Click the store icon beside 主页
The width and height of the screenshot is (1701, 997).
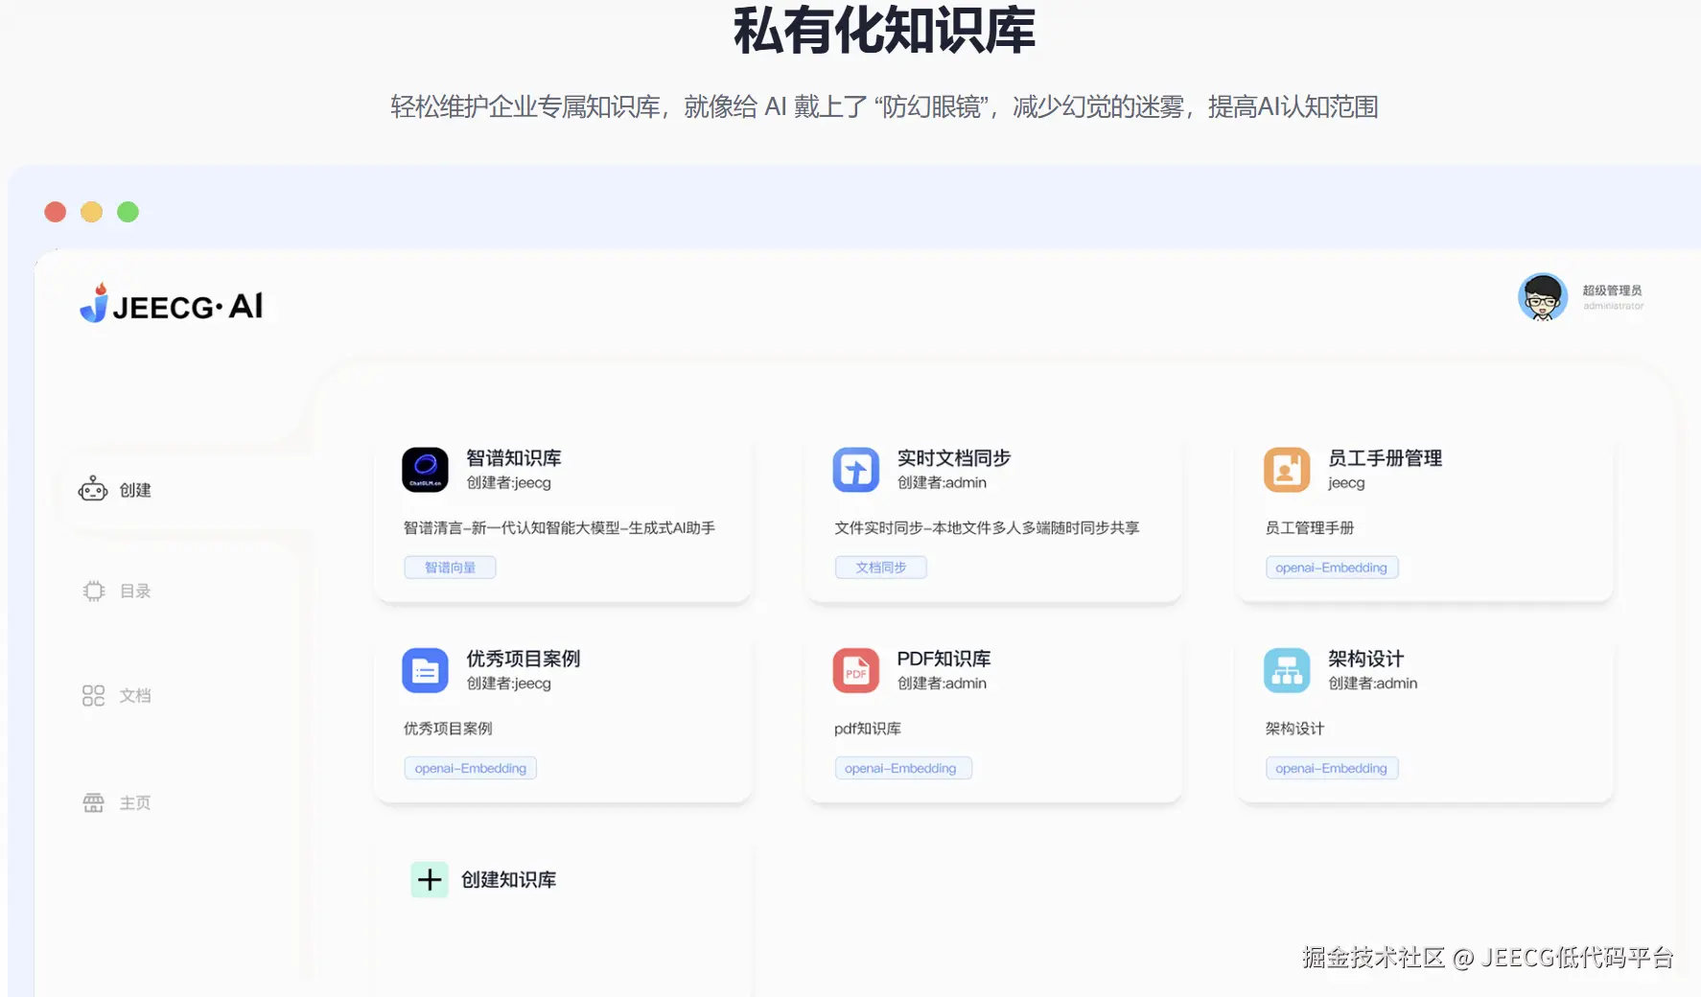point(93,802)
